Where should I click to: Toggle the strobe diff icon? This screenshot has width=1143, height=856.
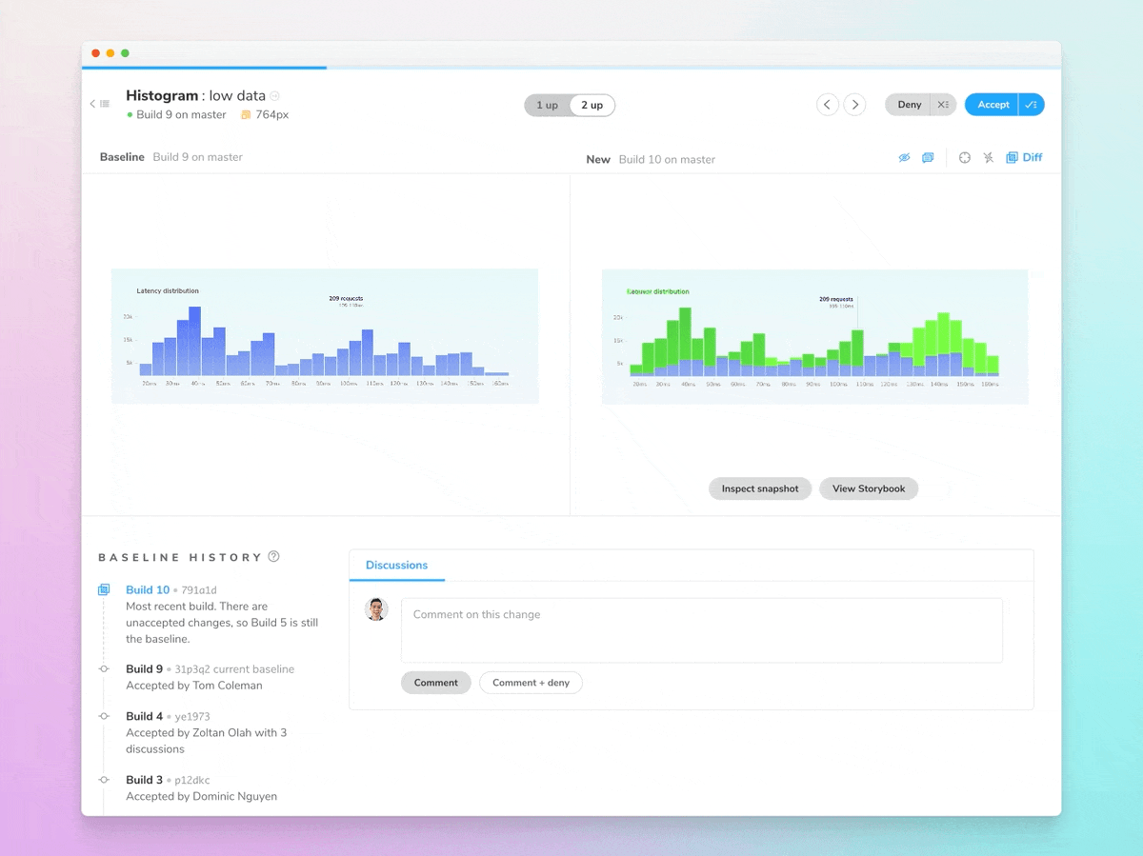coord(989,158)
